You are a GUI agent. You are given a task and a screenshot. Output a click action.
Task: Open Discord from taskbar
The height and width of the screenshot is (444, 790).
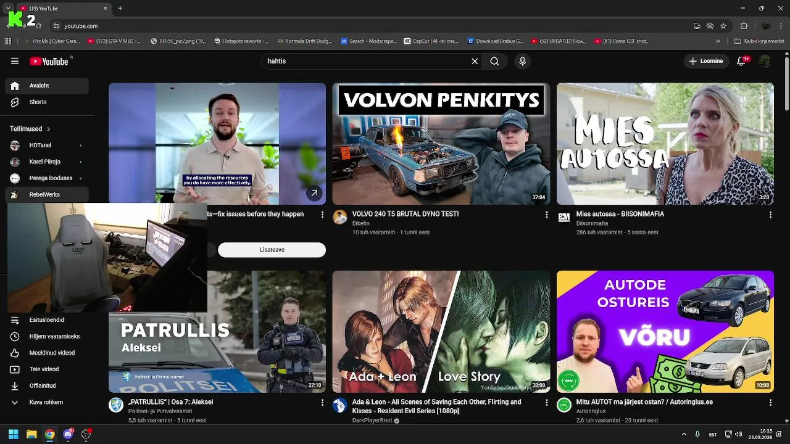(x=68, y=434)
